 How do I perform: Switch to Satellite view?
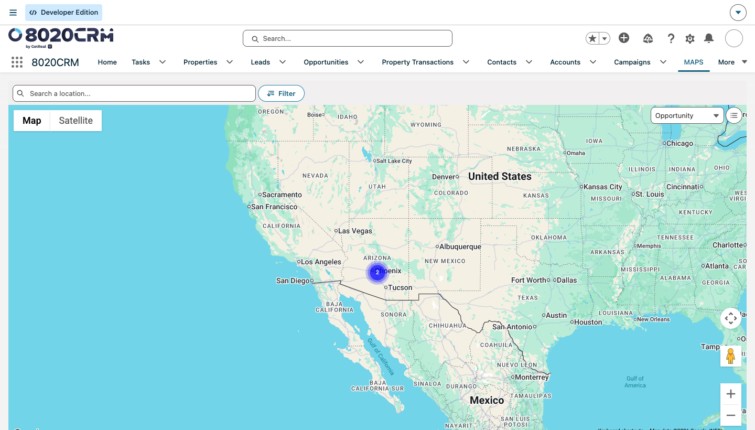(75, 121)
